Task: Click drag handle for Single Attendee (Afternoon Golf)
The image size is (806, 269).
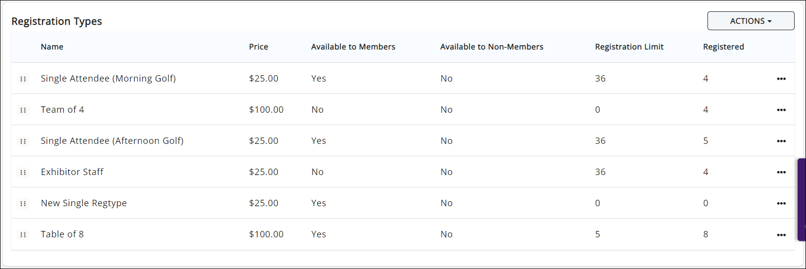Action: click(x=23, y=141)
